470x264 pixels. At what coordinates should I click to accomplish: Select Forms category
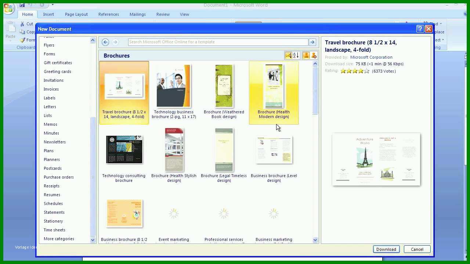49,54
